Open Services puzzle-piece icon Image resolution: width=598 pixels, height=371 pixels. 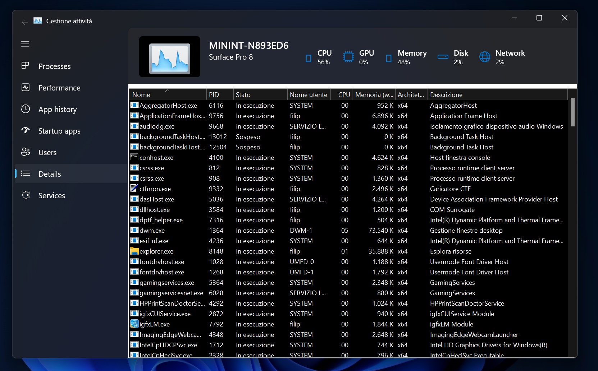26,195
